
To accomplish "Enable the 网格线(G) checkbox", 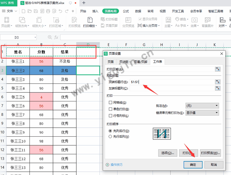I will click(x=110, y=102).
